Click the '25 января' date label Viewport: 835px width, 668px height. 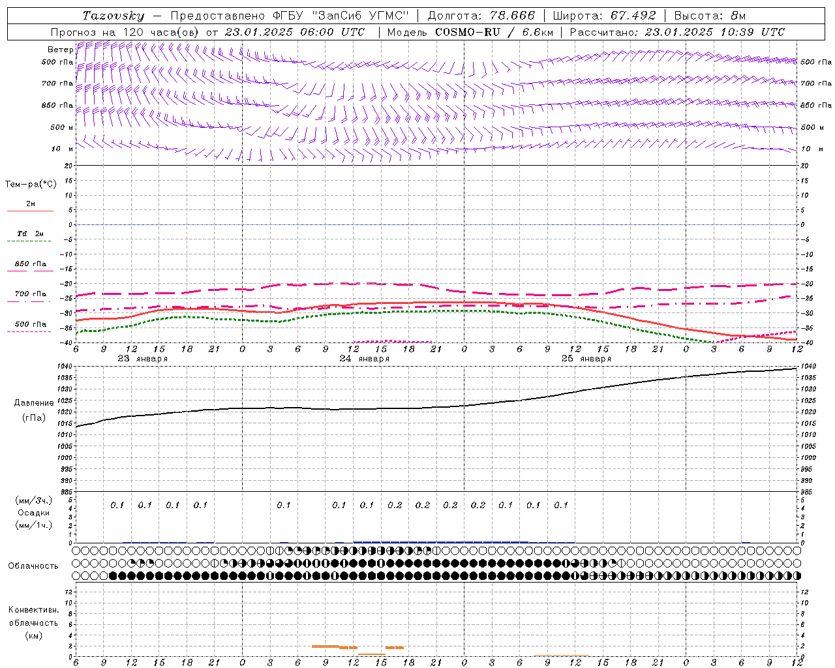[x=586, y=359]
